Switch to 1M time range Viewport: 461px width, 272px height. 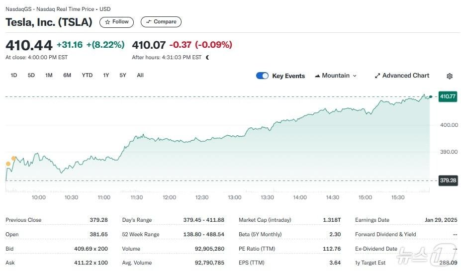49,75
